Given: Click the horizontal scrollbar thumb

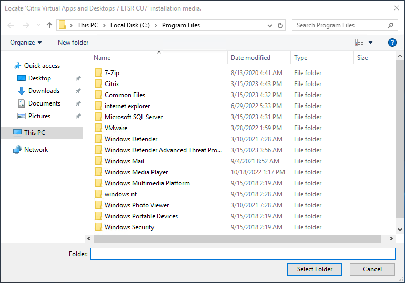Looking at the screenshot, I should coord(237,239).
